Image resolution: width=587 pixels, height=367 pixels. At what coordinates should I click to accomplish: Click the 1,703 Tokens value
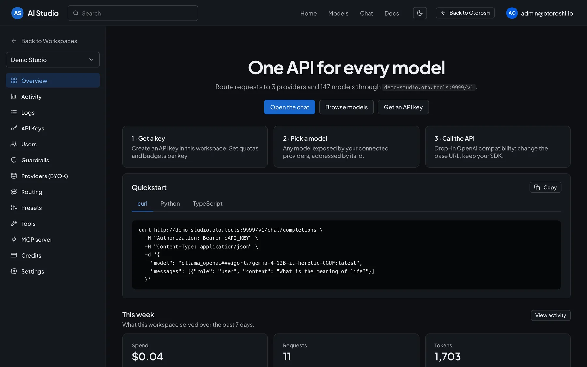(447, 357)
